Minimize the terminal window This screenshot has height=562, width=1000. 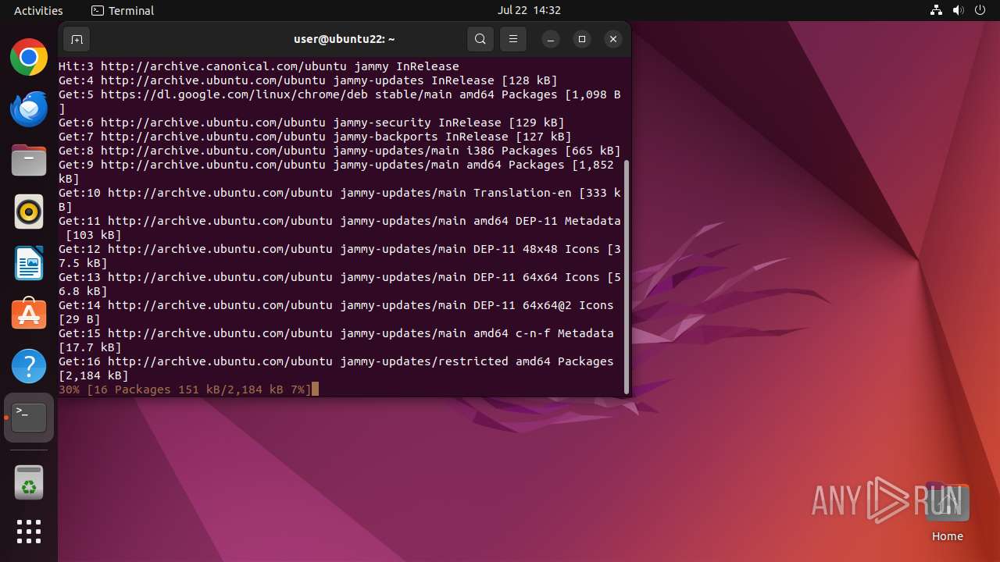551,39
